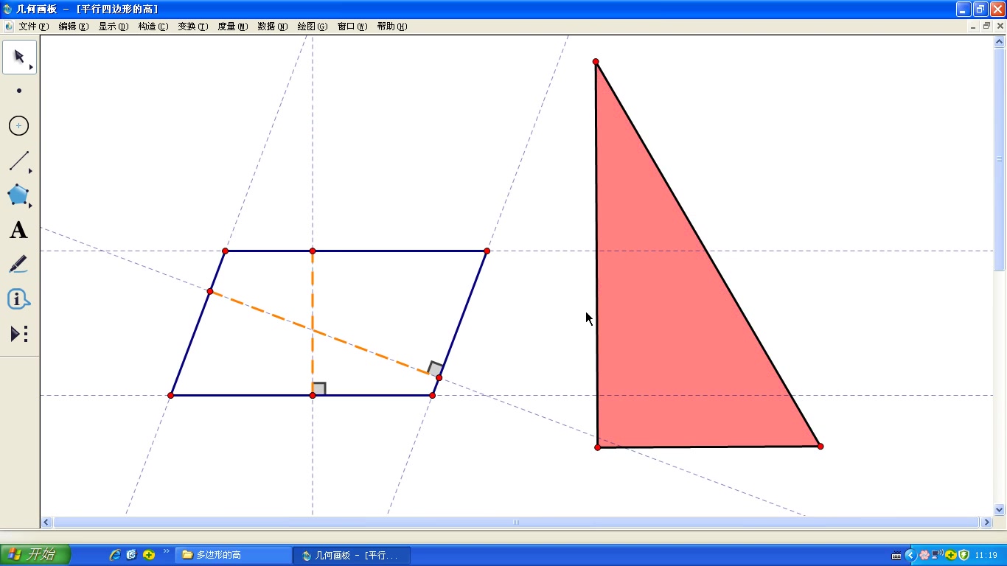Click the gear icon in quick launch

132,555
